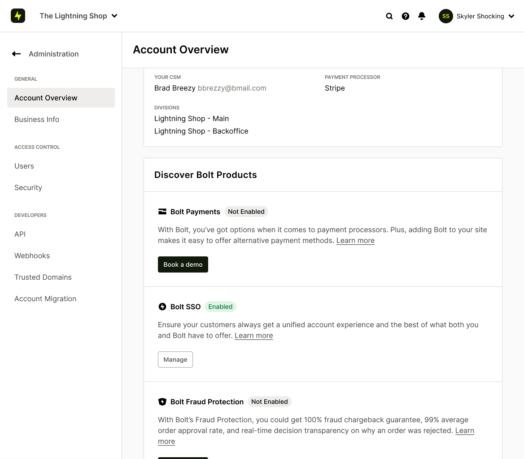This screenshot has width=524, height=459.
Task: Click the SS user avatar
Action: click(x=445, y=16)
